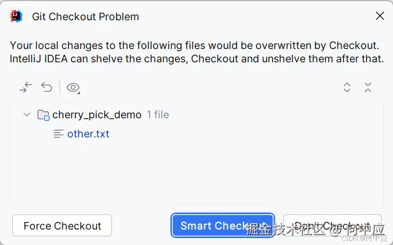Open the eye View Options menu
The width and height of the screenshot is (393, 245).
(x=73, y=88)
